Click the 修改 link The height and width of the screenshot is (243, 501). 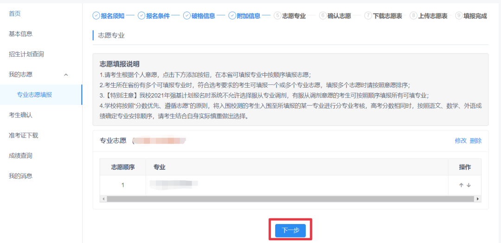point(461,141)
